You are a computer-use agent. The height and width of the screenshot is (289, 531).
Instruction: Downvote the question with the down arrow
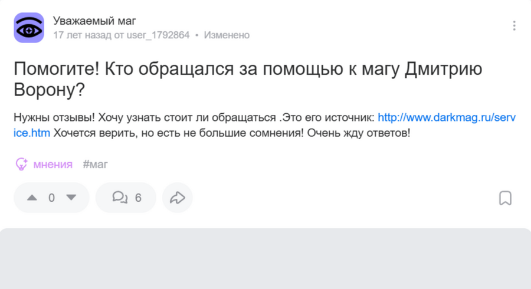71,198
